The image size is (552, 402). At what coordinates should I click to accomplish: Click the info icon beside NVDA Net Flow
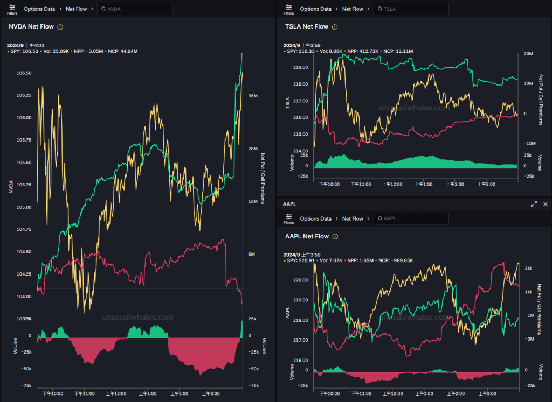tap(60, 27)
